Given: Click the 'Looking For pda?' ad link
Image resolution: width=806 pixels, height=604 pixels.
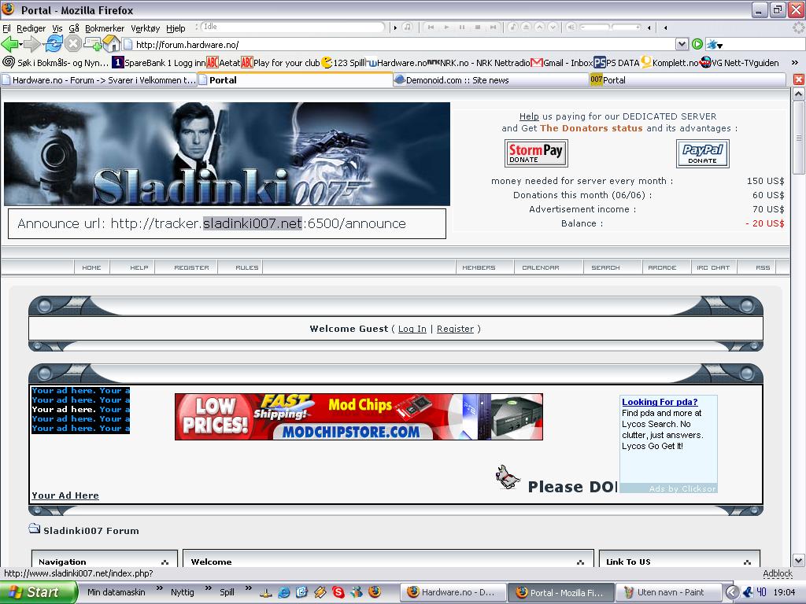Looking at the screenshot, I should coord(660,402).
